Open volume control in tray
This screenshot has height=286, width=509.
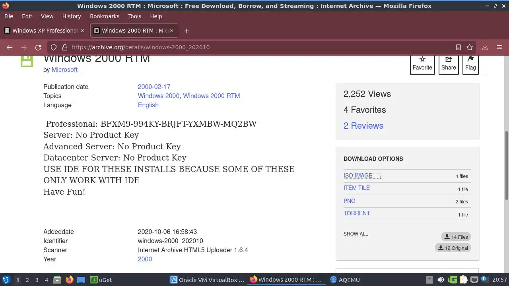pos(441,280)
